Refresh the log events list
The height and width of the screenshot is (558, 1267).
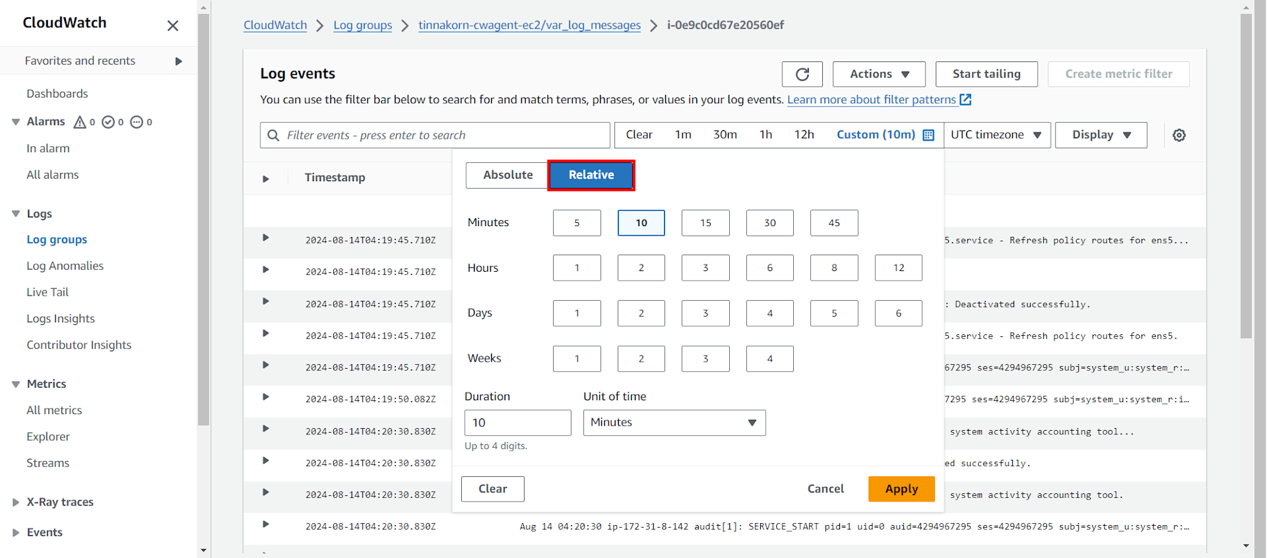802,74
